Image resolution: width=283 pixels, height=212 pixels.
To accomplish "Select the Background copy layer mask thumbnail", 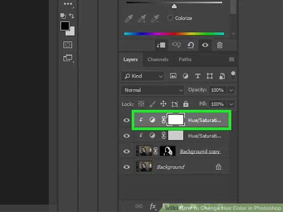I will [x=168, y=151].
